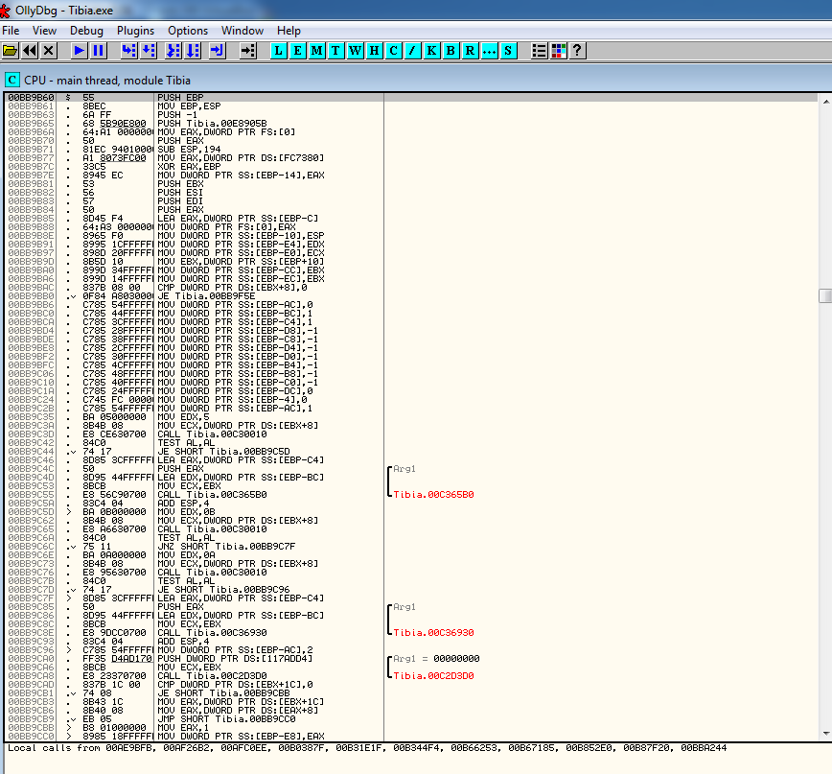
Task: Select CALL Tibia.00C365B0 instruction
Action: point(212,495)
